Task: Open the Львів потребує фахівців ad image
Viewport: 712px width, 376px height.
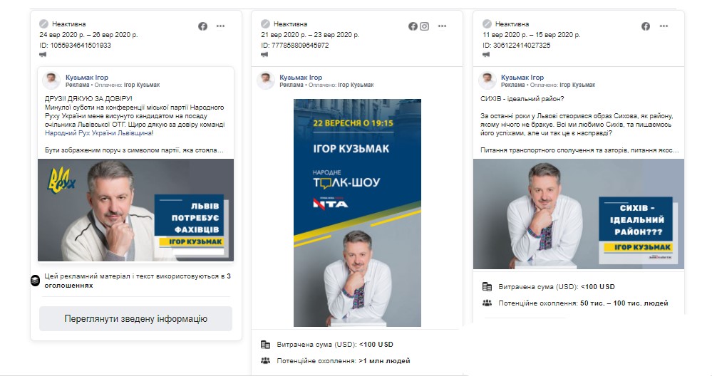Action: [x=135, y=210]
